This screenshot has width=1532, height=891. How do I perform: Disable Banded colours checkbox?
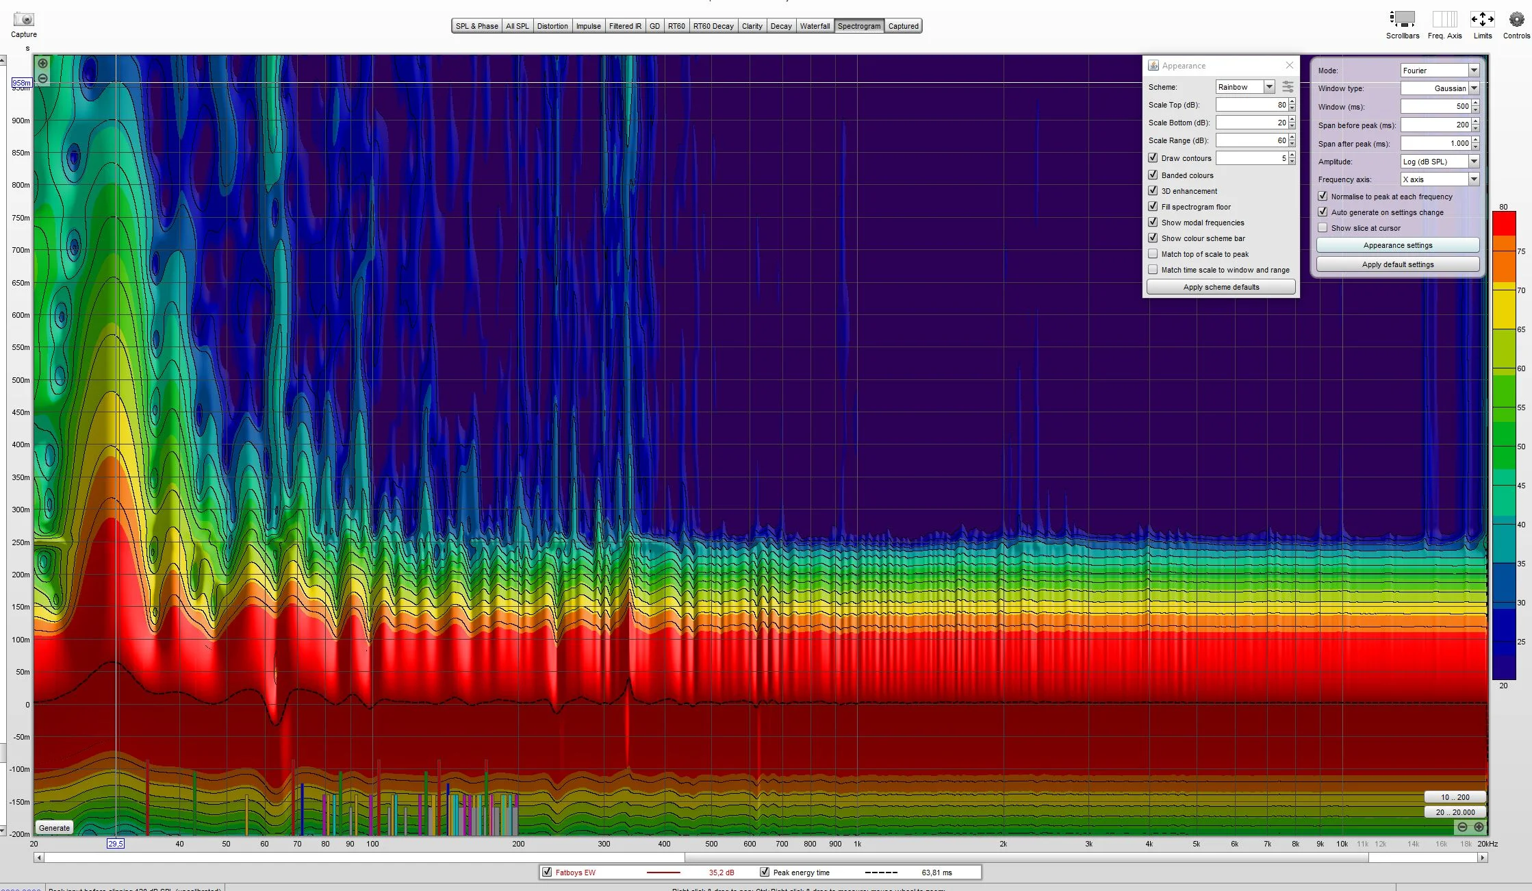(x=1153, y=175)
